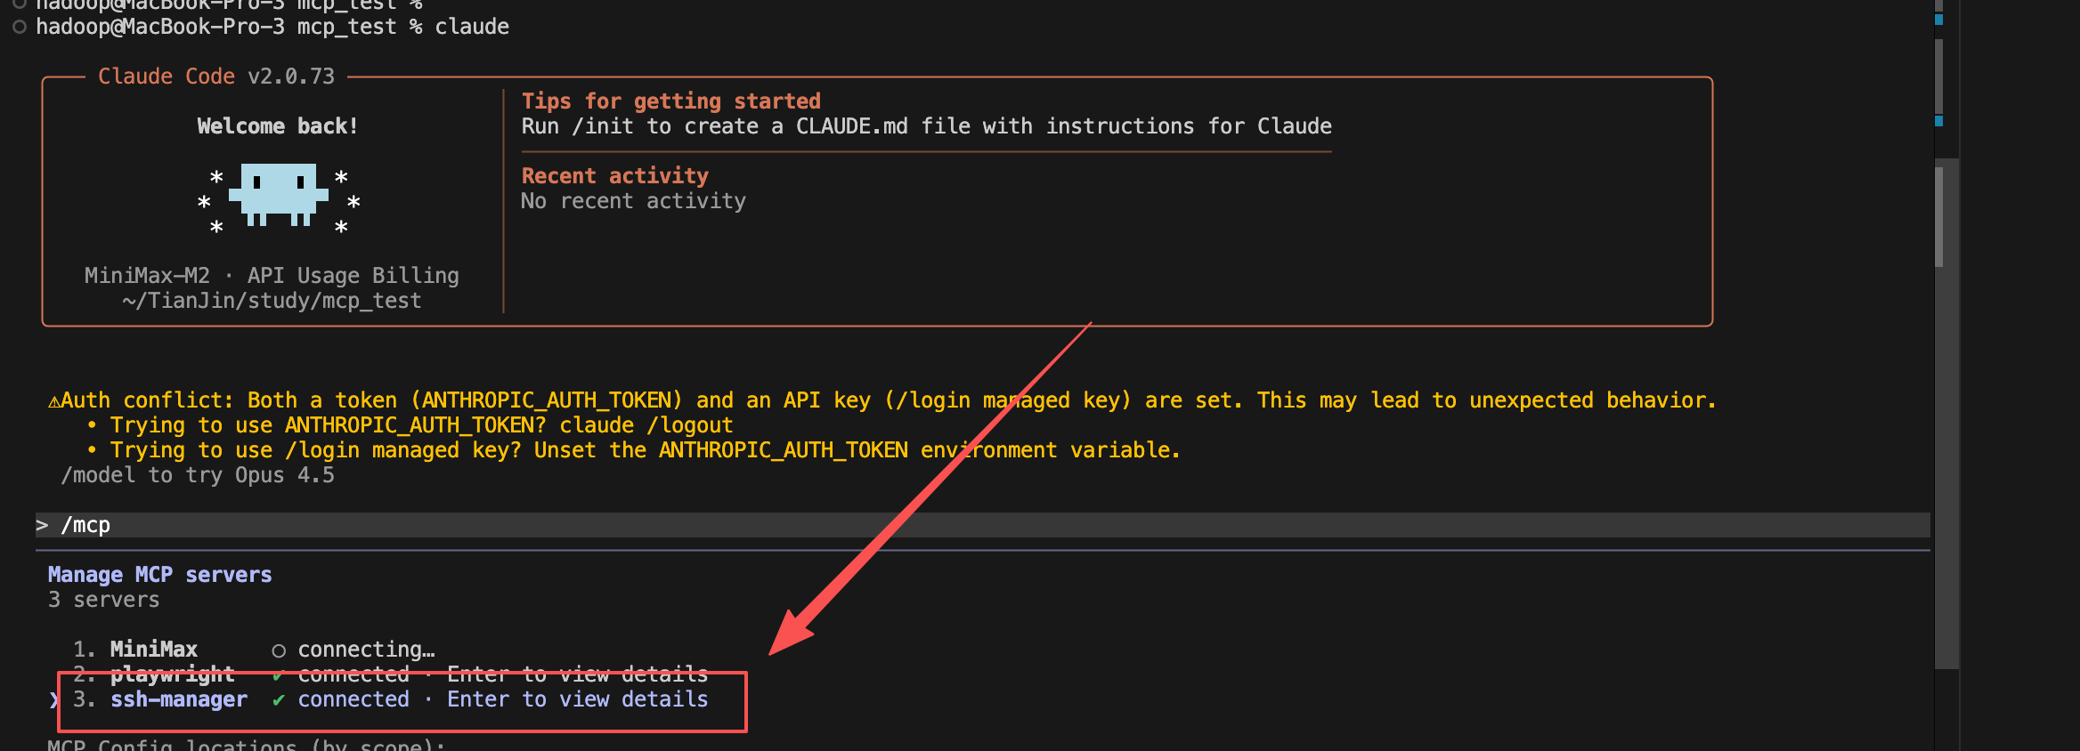This screenshot has width=2080, height=751.
Task: Click the 'Welcome back!' text
Action: tap(278, 126)
